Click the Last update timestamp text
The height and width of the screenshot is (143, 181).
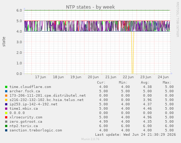[135, 135]
